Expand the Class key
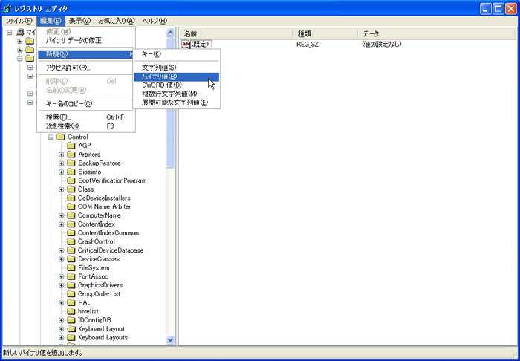The height and width of the screenshot is (361, 520). tap(62, 189)
